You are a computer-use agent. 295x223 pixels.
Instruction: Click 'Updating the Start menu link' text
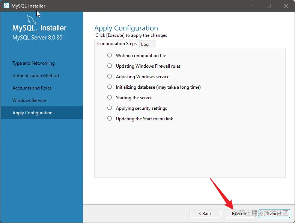(144, 119)
